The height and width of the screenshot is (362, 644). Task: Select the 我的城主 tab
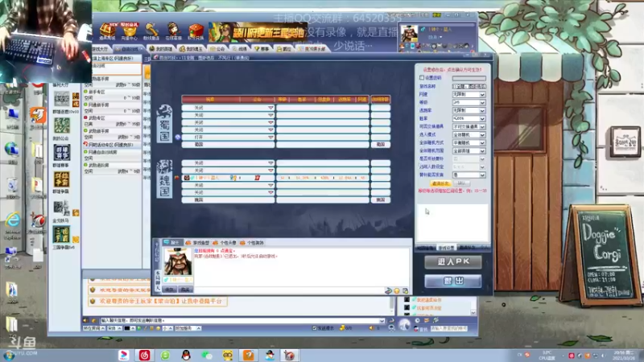[x=192, y=49]
